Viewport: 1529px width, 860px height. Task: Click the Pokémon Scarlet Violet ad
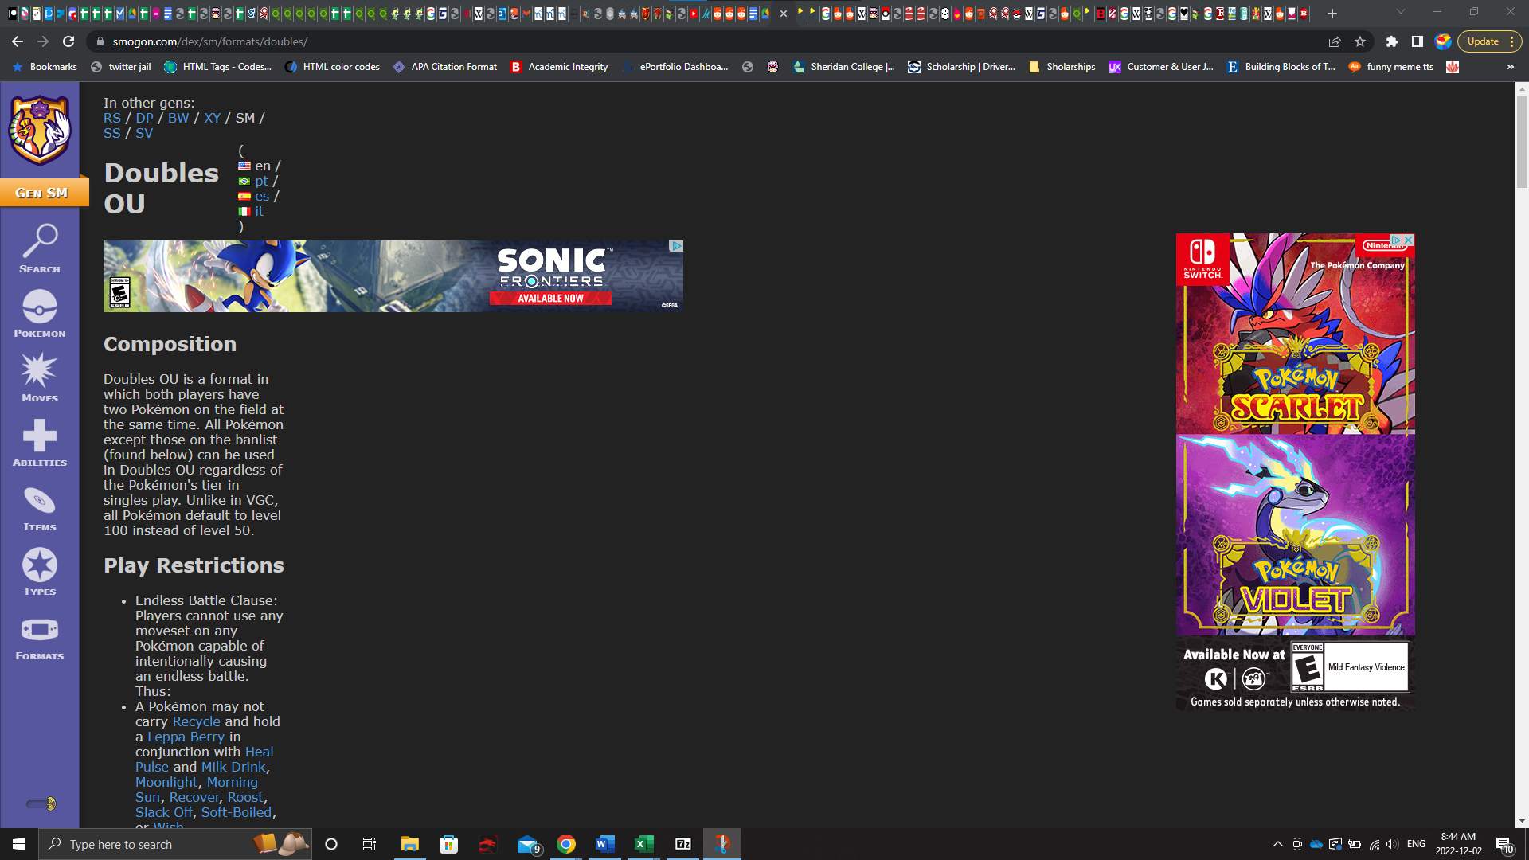coord(1296,471)
